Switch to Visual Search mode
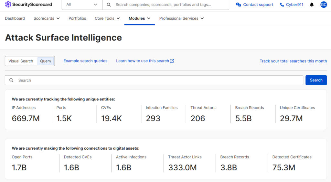331x182 pixels. 21,61
